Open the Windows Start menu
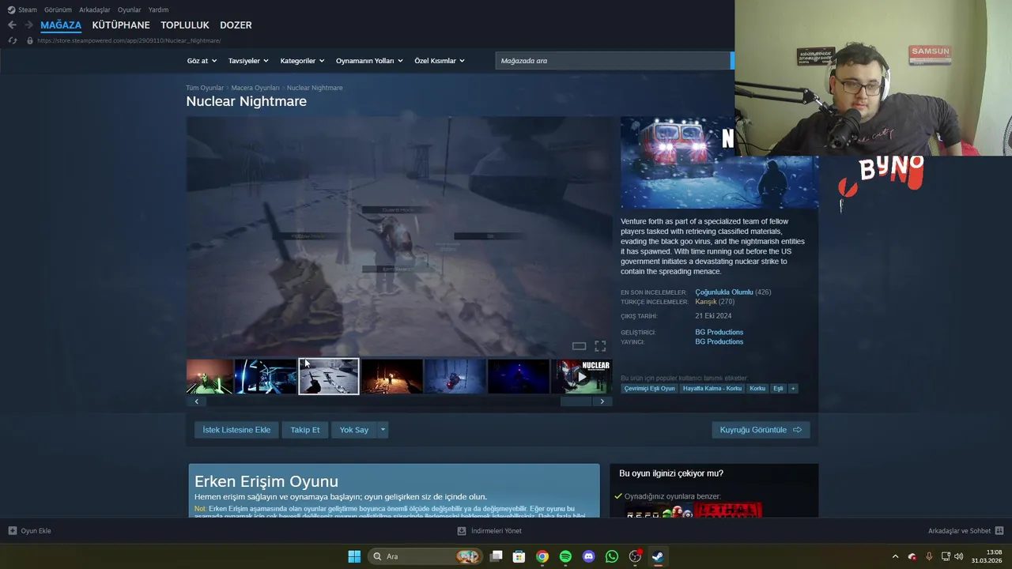 pyautogui.click(x=354, y=556)
